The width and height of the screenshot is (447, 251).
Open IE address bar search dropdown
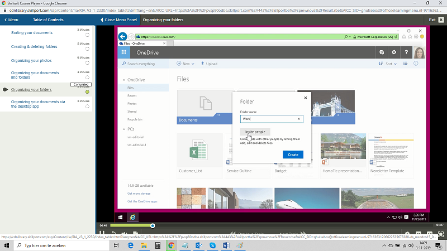coord(348,37)
